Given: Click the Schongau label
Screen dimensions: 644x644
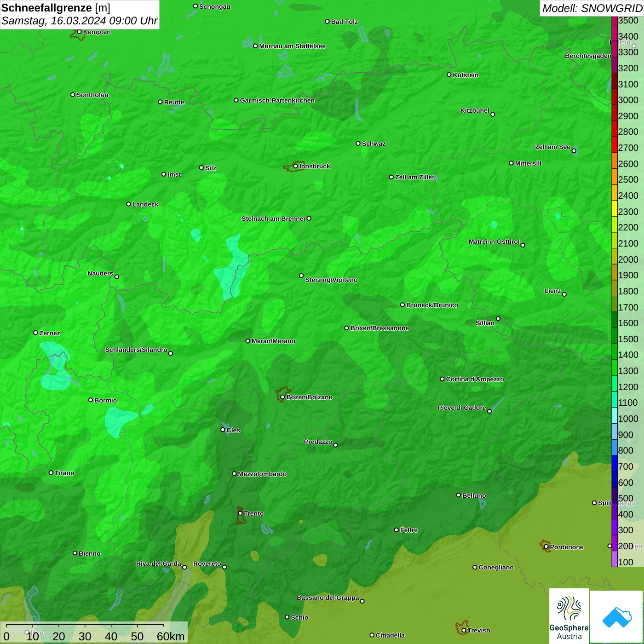Looking at the screenshot, I should point(215,6).
